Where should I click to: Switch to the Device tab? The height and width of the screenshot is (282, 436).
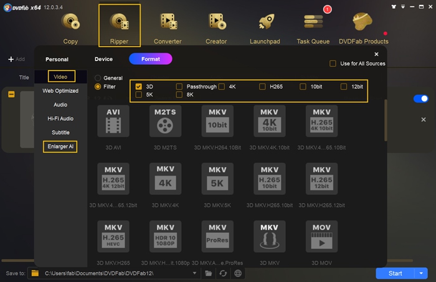pyautogui.click(x=104, y=59)
